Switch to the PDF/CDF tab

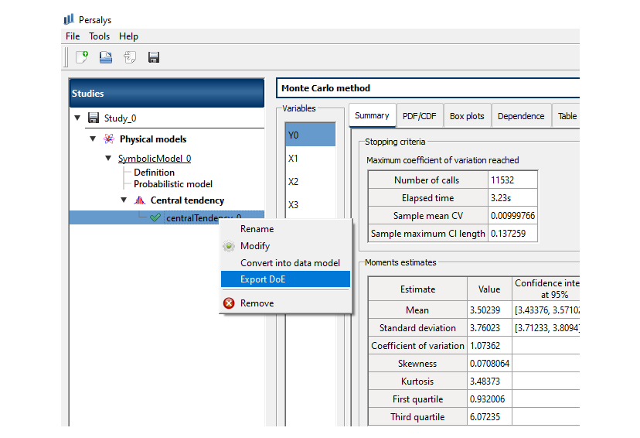420,116
